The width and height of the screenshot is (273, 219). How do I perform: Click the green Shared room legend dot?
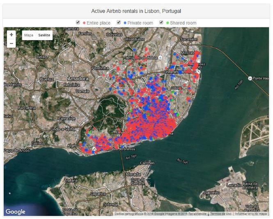tap(167, 23)
